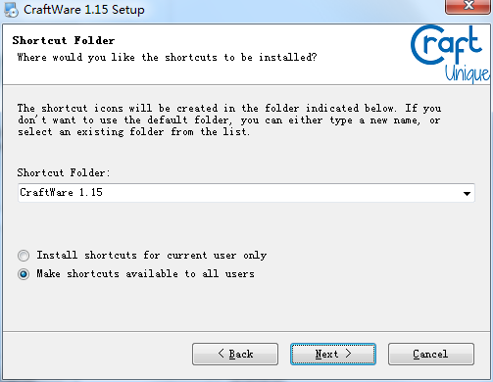Click the 'current user only' radio label text
This screenshot has width=493, height=382.
coord(152,255)
